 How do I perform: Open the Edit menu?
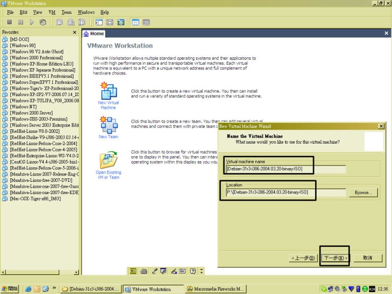(x=24, y=12)
